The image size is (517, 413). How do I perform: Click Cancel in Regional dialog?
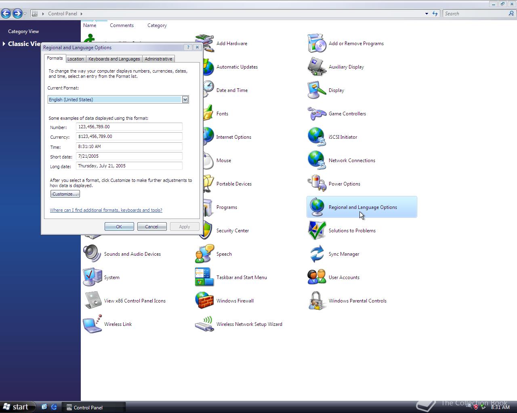(x=152, y=227)
